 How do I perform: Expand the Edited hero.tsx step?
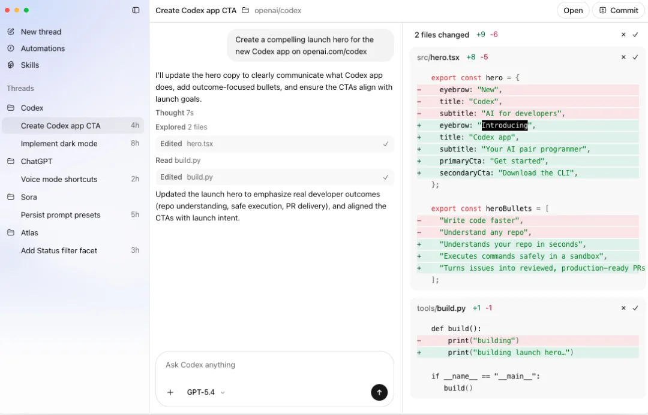pyautogui.click(x=274, y=144)
